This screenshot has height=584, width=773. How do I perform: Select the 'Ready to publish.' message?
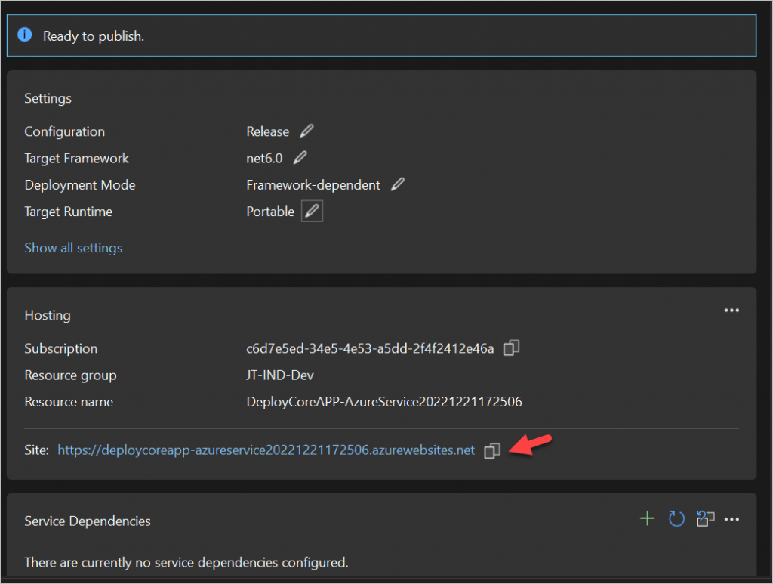click(94, 36)
